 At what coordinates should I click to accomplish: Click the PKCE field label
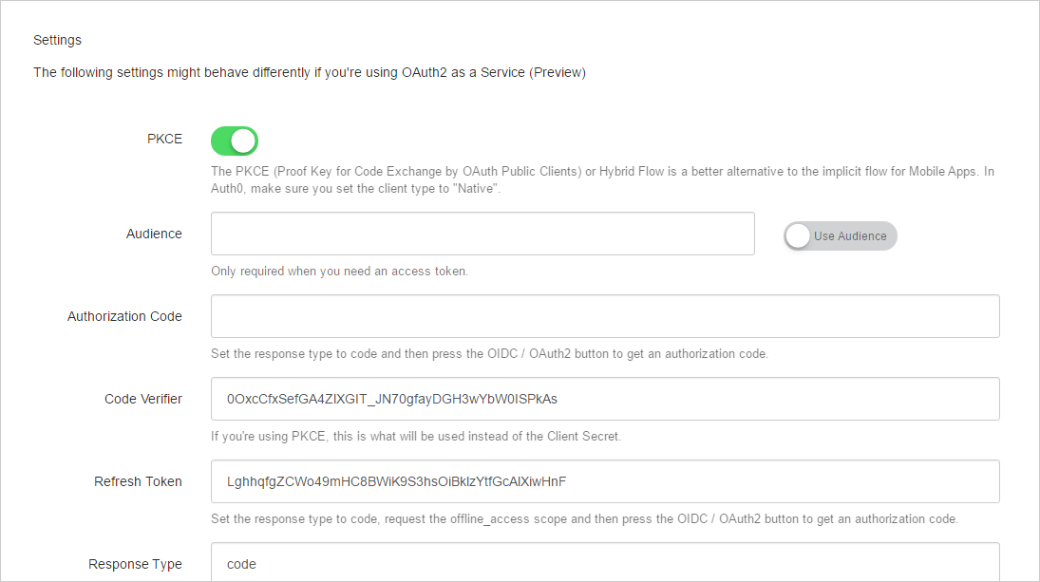tap(164, 139)
